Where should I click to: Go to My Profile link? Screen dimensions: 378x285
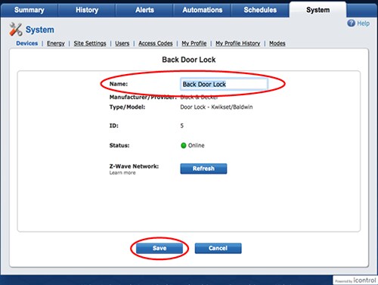click(194, 43)
